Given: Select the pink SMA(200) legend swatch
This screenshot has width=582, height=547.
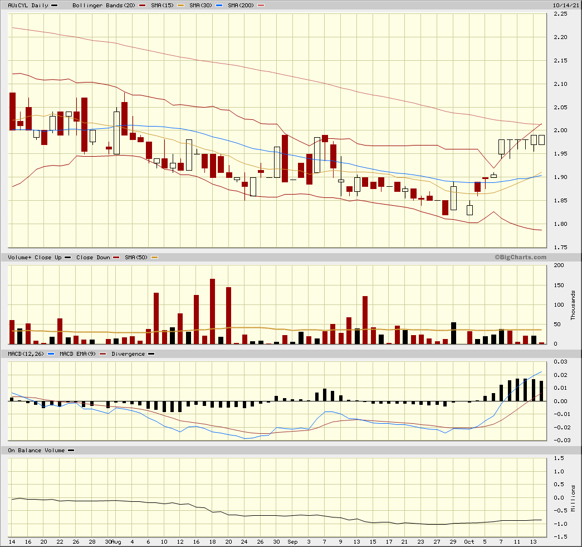Looking at the screenshot, I should pyautogui.click(x=261, y=6).
